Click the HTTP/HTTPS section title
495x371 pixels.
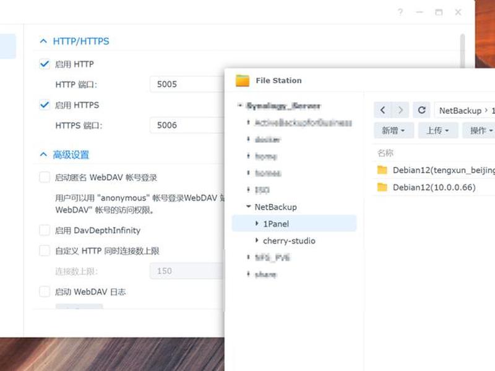[81, 41]
